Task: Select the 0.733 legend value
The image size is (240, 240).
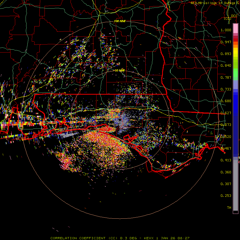Action: [x=226, y=89]
